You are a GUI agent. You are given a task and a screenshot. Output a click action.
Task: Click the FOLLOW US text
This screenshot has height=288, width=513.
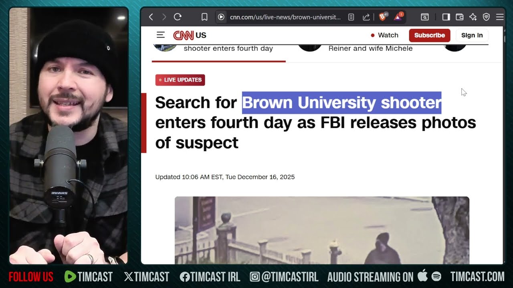[x=31, y=277]
